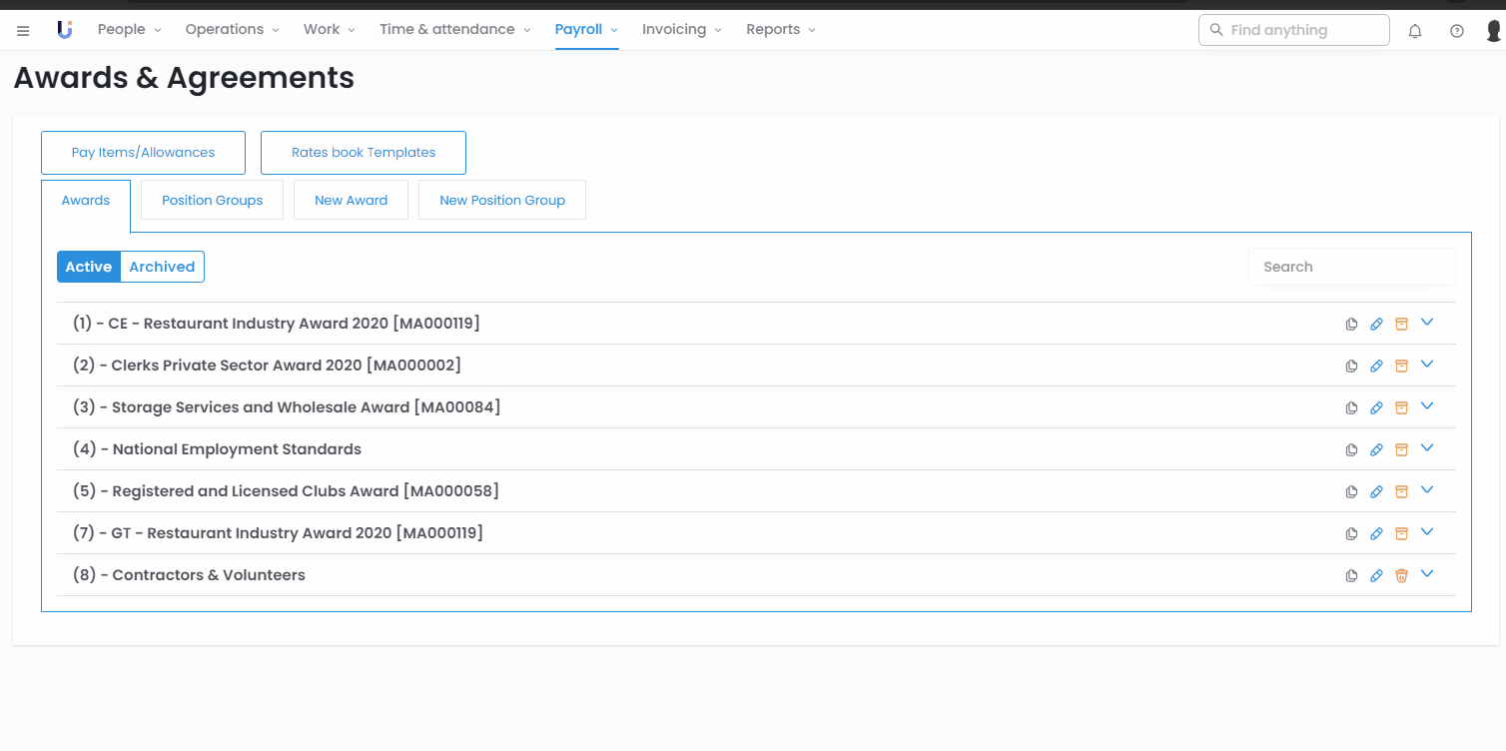
Task: Duplicate the Clerks Private Sector Award
Action: (1351, 367)
